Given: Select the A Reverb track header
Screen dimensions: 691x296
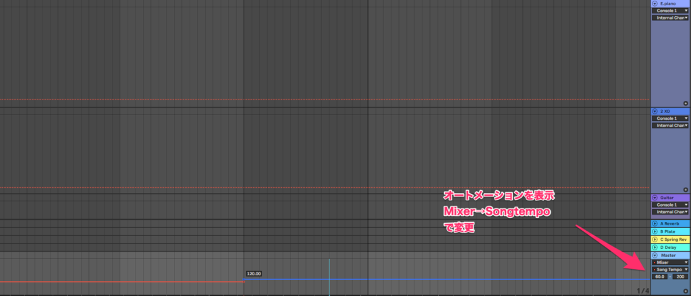Looking at the screenshot, I should click(x=673, y=223).
